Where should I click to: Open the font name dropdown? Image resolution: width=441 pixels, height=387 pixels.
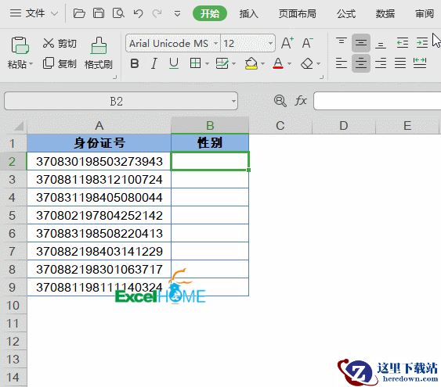(x=215, y=44)
